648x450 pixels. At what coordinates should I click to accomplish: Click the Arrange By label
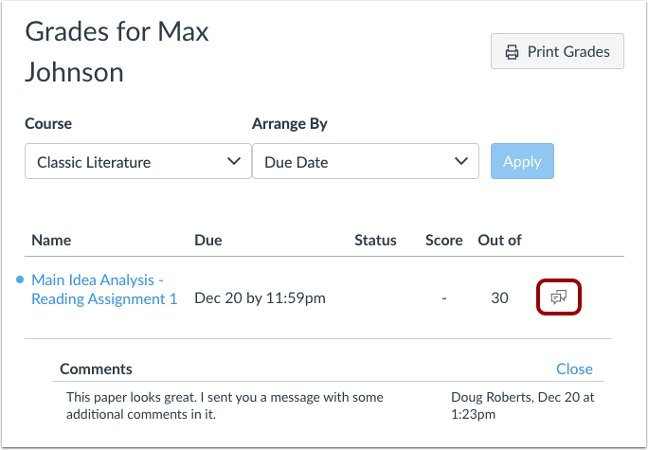pyautogui.click(x=290, y=124)
